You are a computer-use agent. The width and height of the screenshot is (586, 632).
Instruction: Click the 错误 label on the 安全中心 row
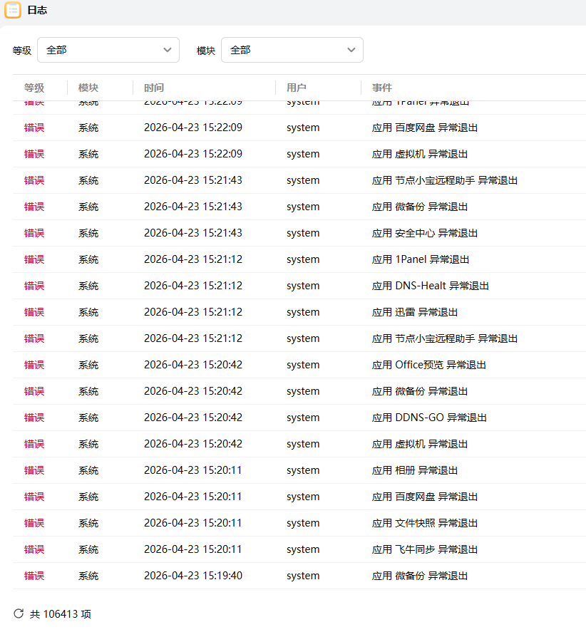click(x=34, y=233)
